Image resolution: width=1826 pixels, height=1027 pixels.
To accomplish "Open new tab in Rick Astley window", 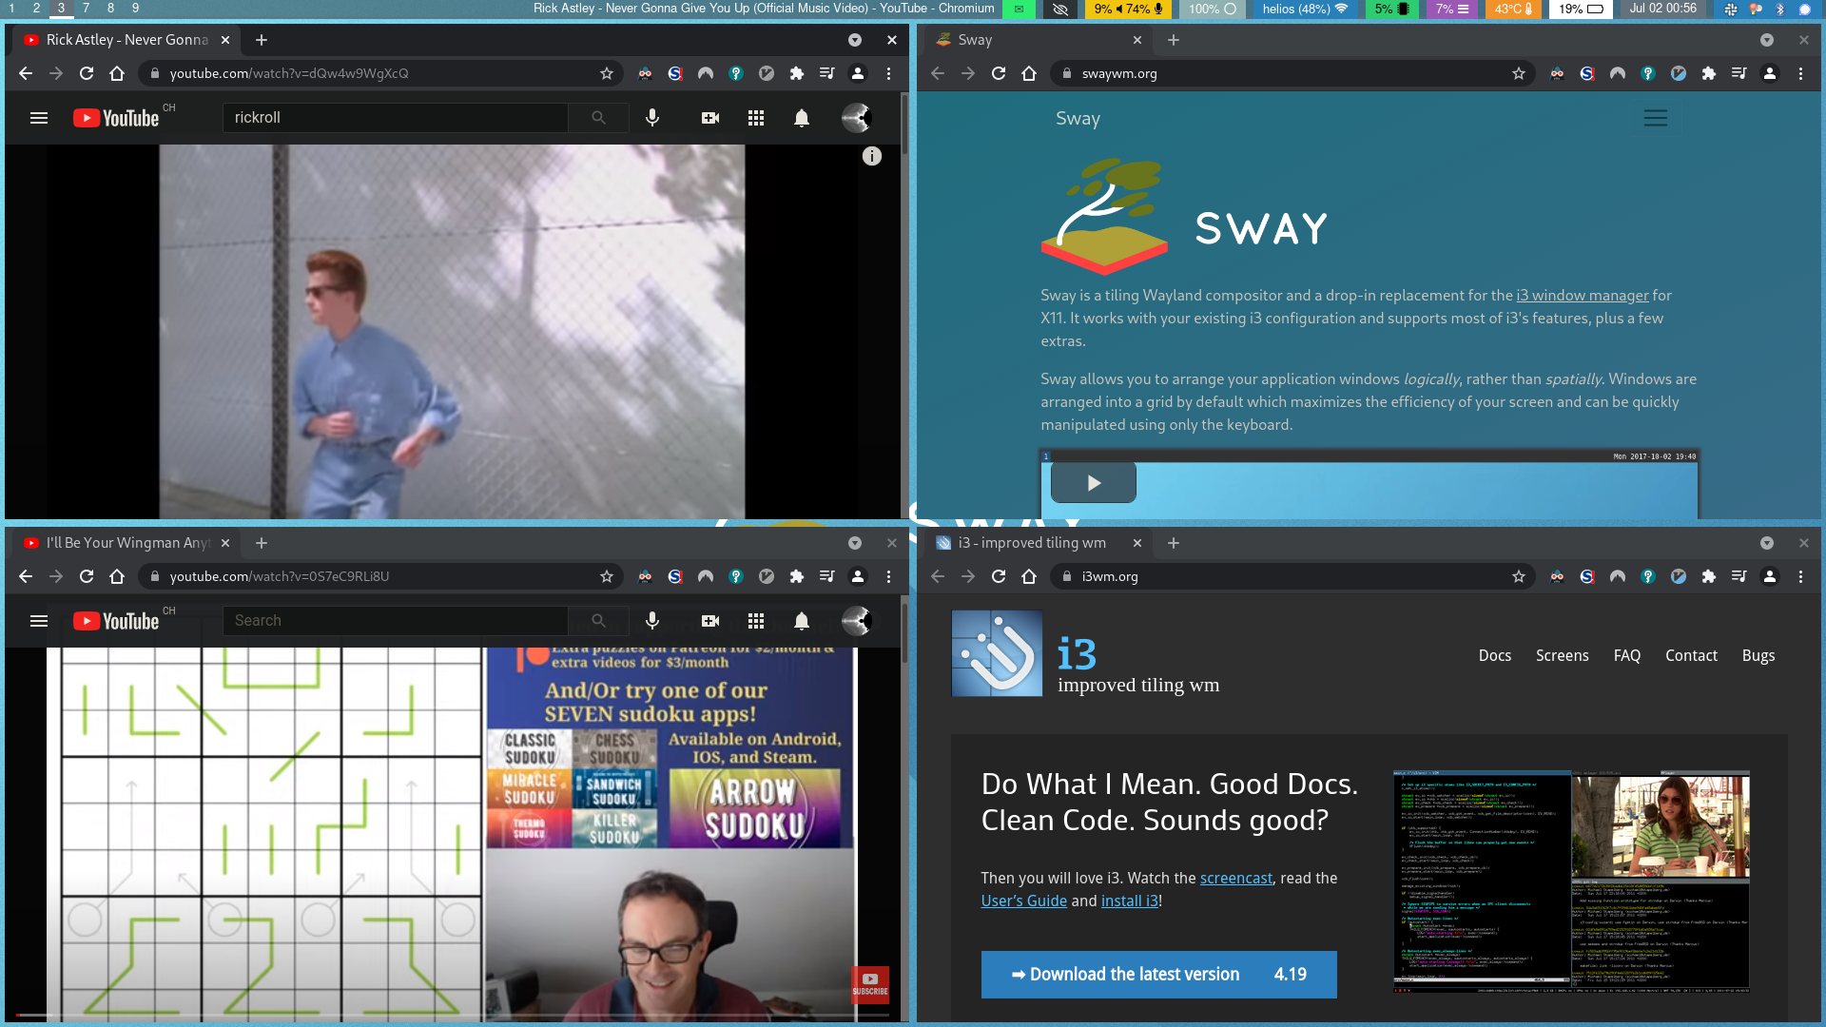I will point(262,40).
